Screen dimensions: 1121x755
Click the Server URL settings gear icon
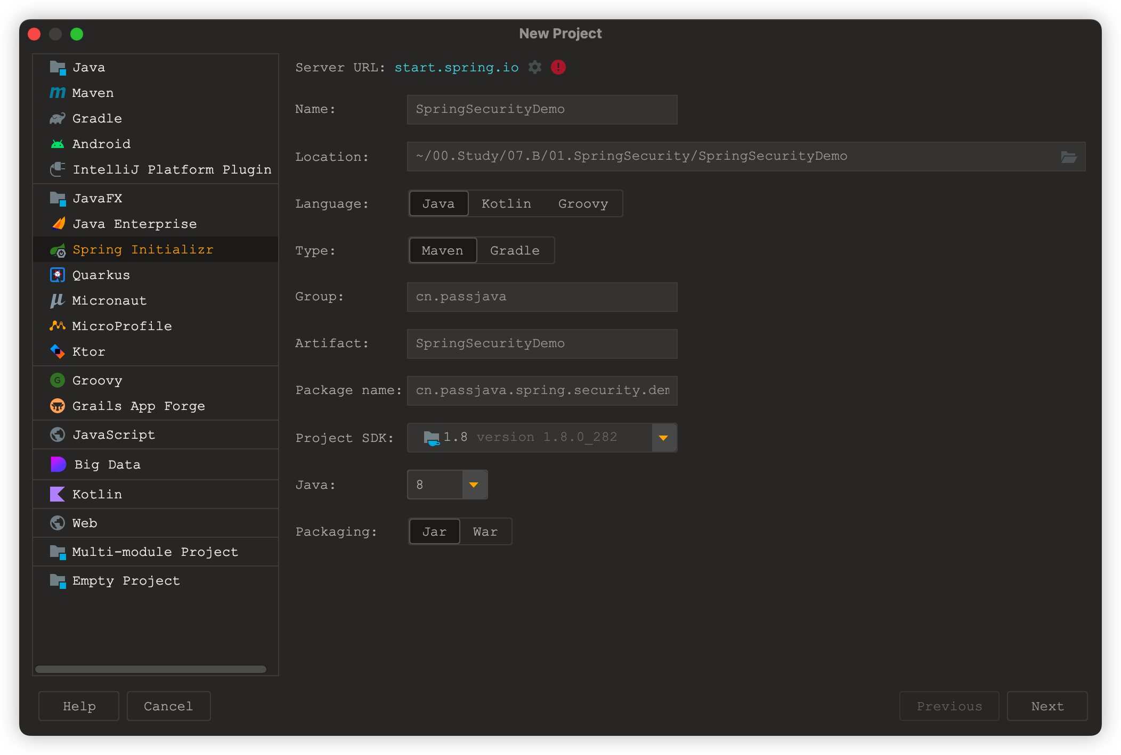coord(535,67)
